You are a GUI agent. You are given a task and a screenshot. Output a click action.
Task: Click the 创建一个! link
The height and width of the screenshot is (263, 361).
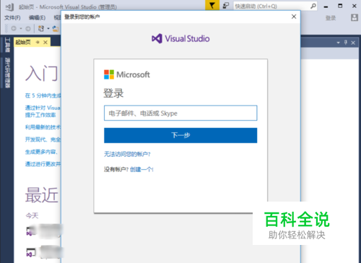[142, 170]
